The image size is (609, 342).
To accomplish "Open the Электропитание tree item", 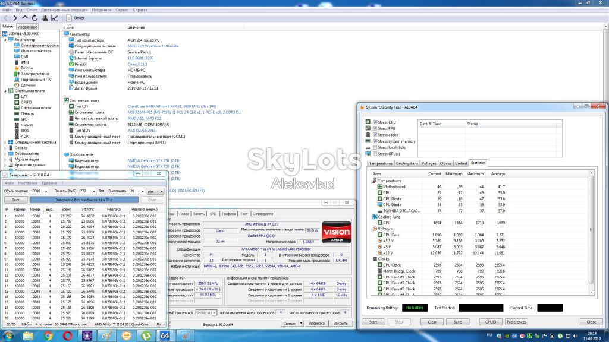I will point(35,74).
